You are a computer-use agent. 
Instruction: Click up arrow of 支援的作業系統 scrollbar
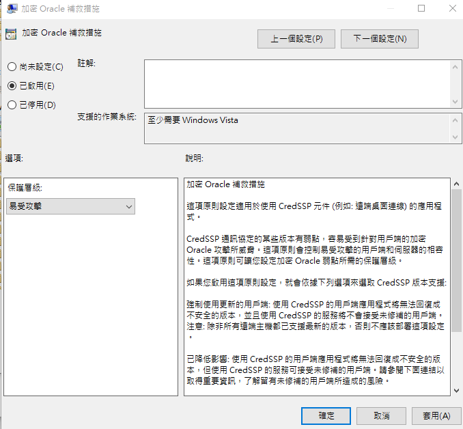click(x=455, y=119)
